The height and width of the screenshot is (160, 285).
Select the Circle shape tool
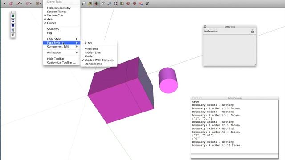(37, 4)
